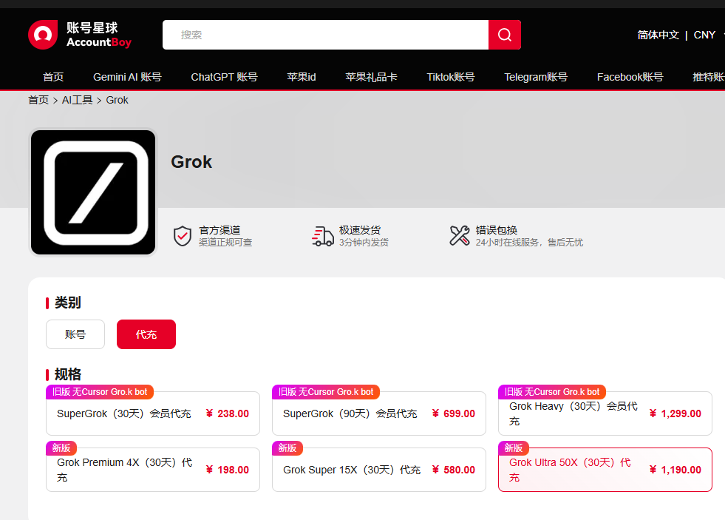Click the ¥ 699.00 price

(453, 413)
